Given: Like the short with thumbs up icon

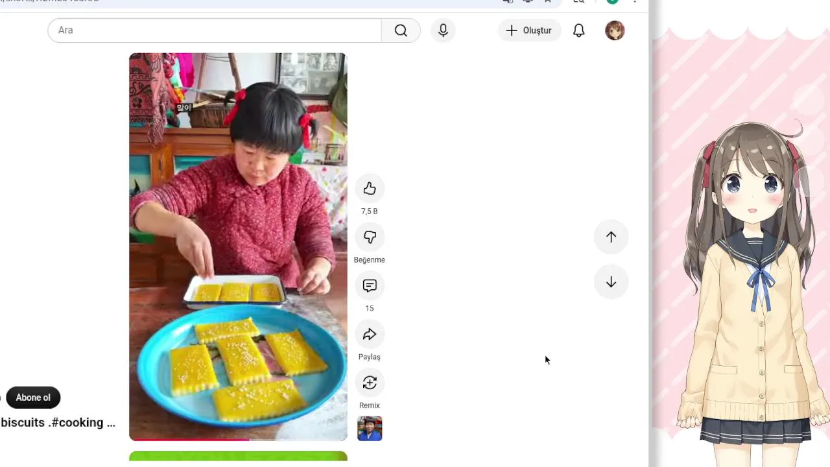Looking at the screenshot, I should 370,189.
